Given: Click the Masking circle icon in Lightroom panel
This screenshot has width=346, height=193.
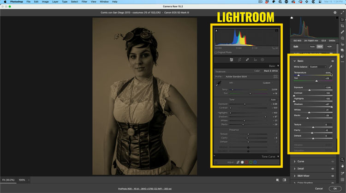Looking at the screenshot, I should click(262, 60).
